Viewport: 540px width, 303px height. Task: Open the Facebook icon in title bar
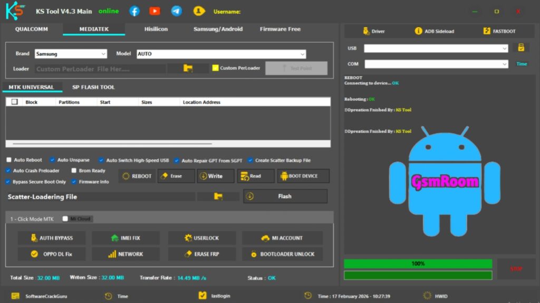click(134, 11)
